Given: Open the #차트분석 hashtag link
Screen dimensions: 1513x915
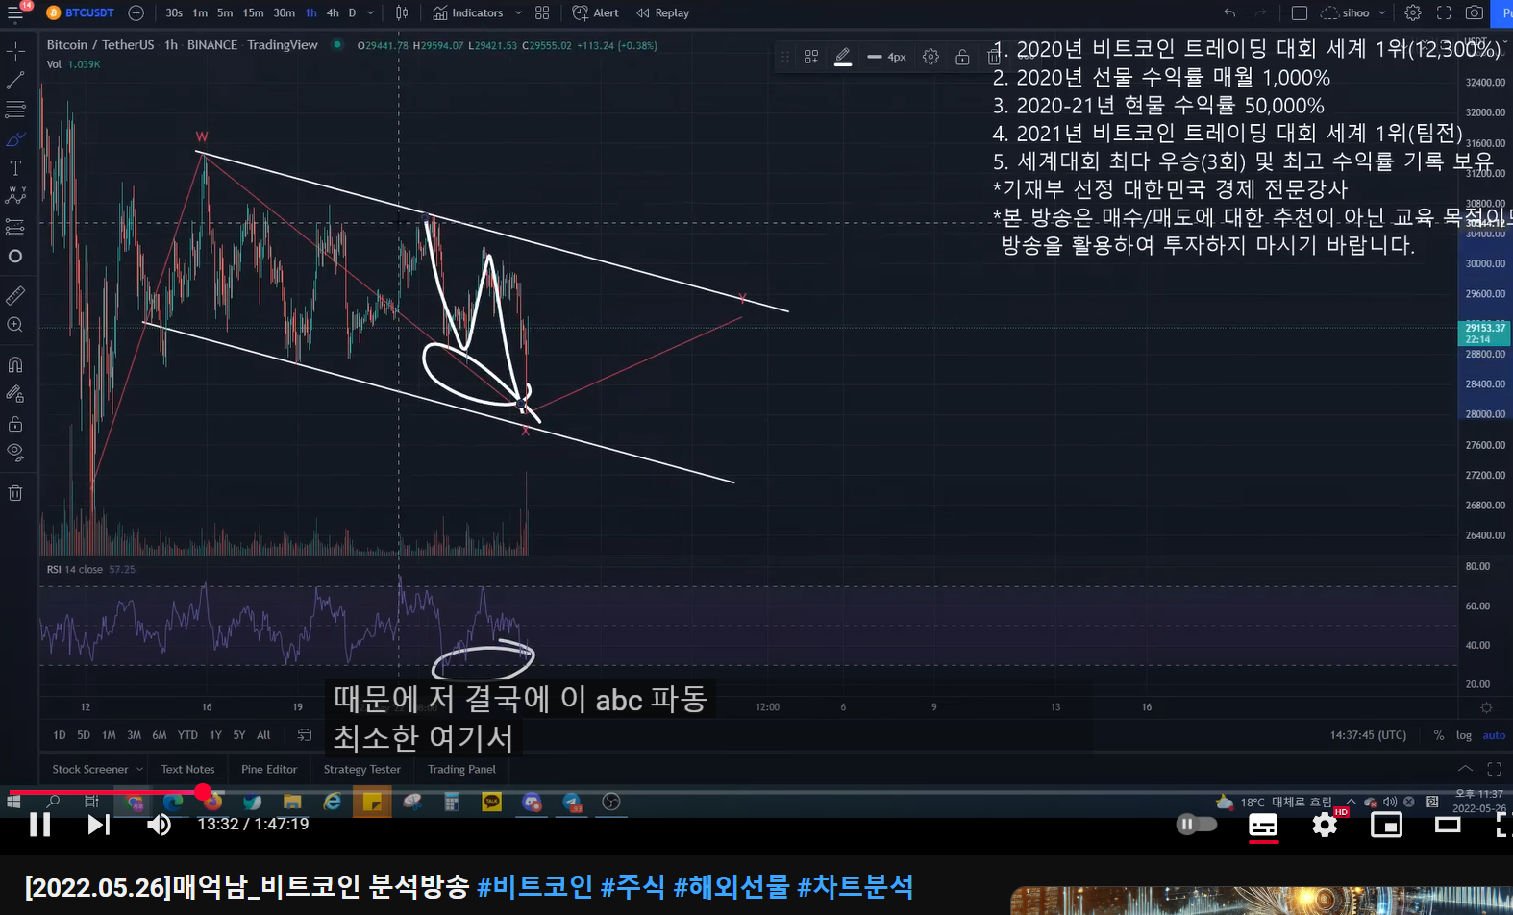Looking at the screenshot, I should (x=855, y=886).
